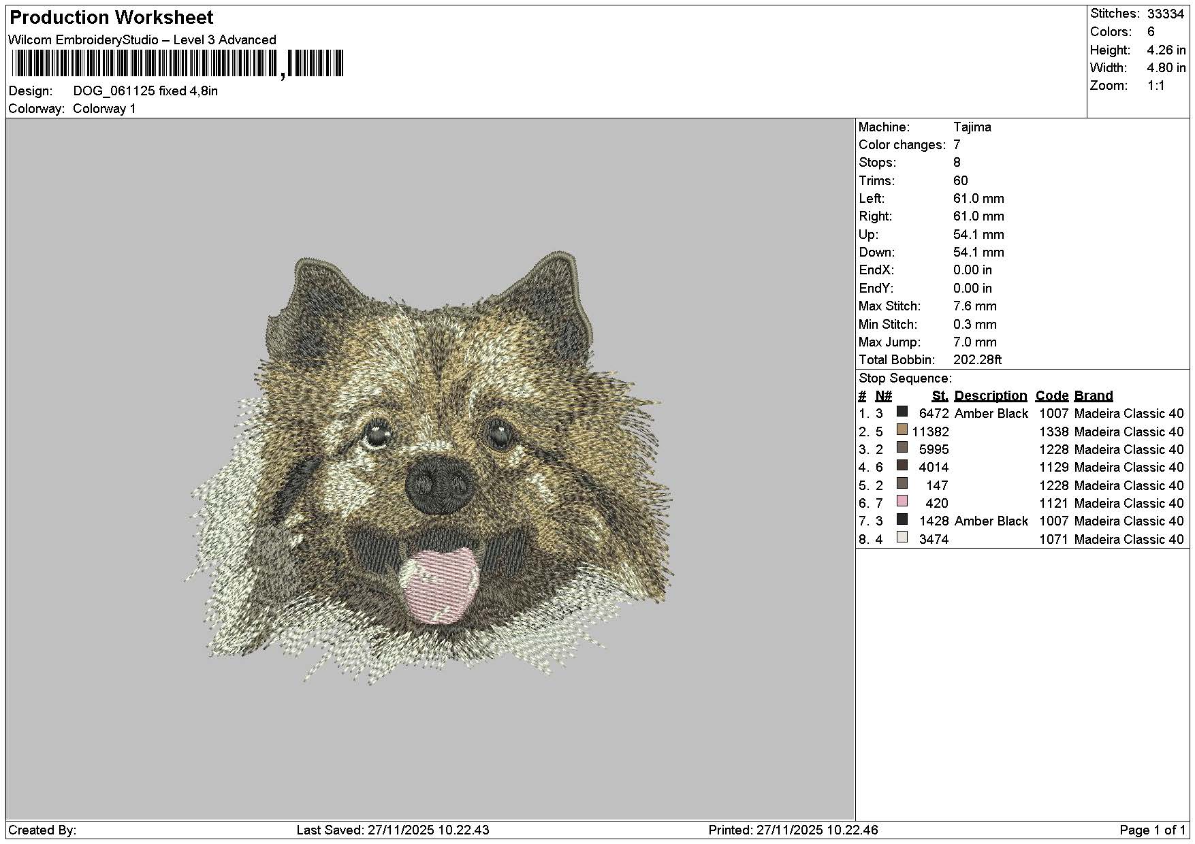Click 'Madeira Classic 40' in stop row 8
The height and width of the screenshot is (844, 1195).
[1129, 539]
